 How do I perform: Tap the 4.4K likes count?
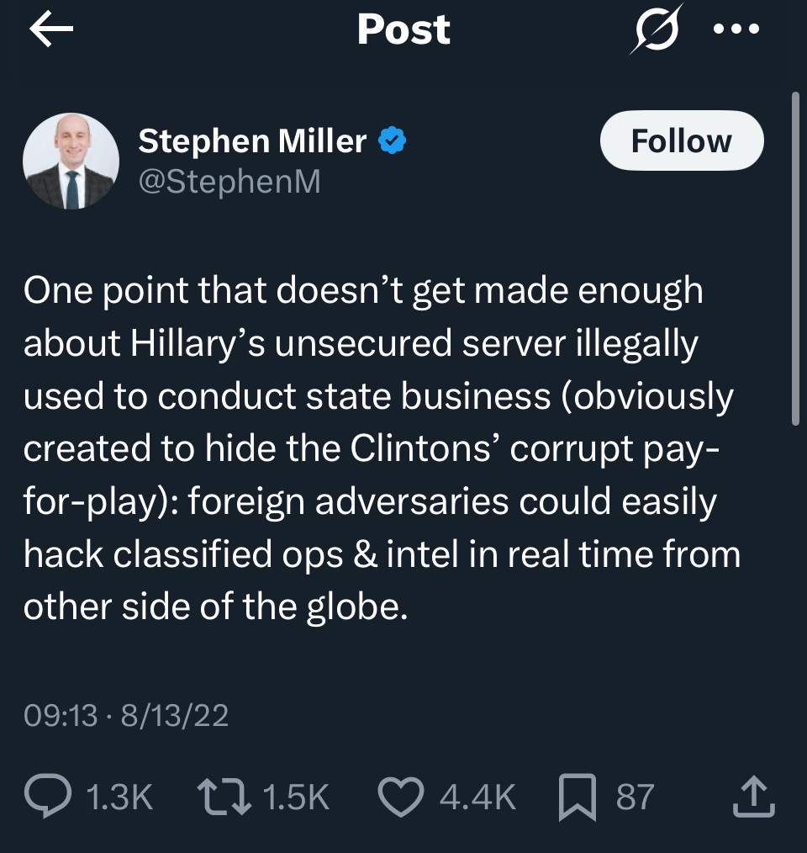click(x=477, y=797)
